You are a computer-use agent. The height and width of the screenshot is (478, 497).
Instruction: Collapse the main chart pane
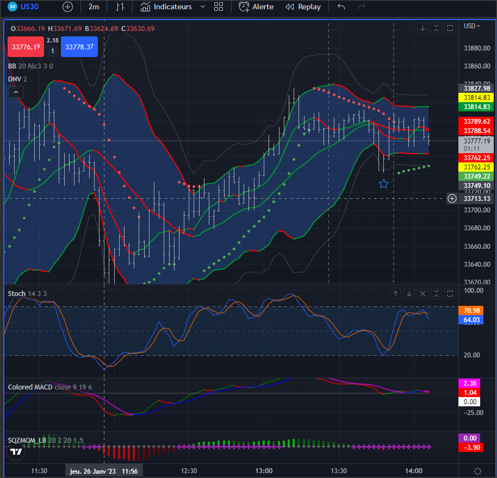pyautogui.click(x=436, y=28)
